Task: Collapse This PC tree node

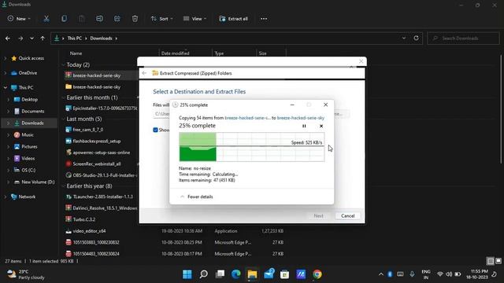Action: 6,87
